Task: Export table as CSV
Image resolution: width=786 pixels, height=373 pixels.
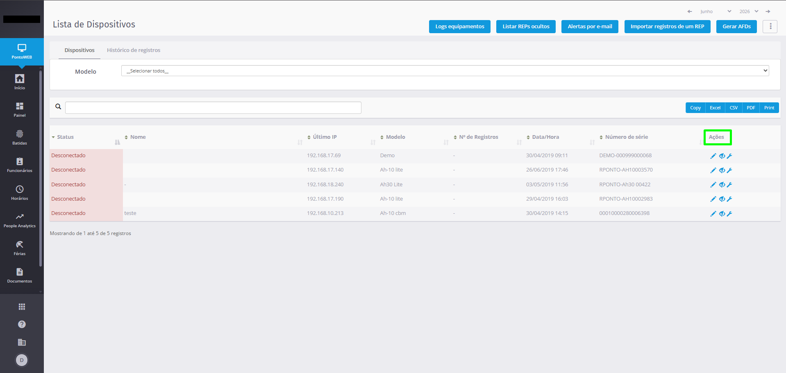Action: click(x=734, y=108)
